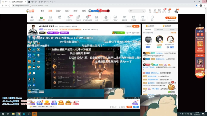
Task: Switch to the 贵宾(798) tab
Action: click(160, 30)
